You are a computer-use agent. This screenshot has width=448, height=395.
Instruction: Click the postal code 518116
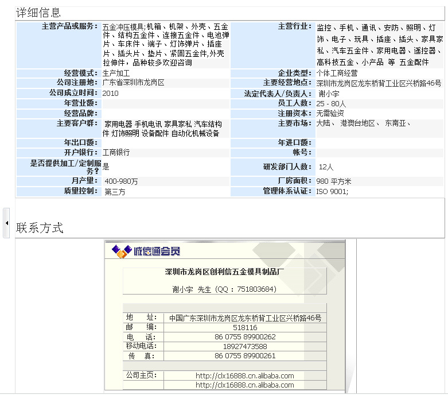(x=244, y=327)
